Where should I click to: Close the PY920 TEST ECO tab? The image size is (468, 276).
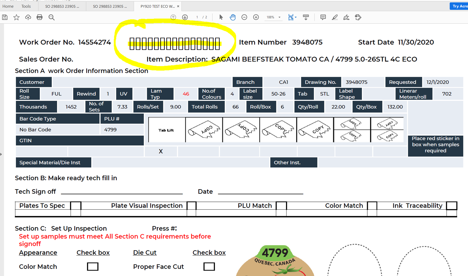click(178, 6)
